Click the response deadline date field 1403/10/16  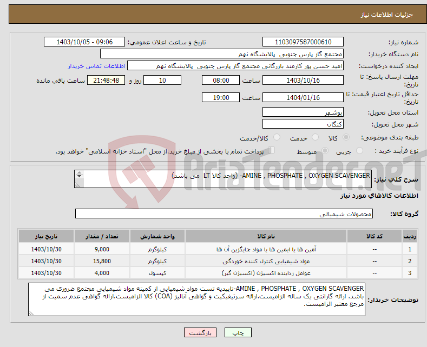(303, 80)
